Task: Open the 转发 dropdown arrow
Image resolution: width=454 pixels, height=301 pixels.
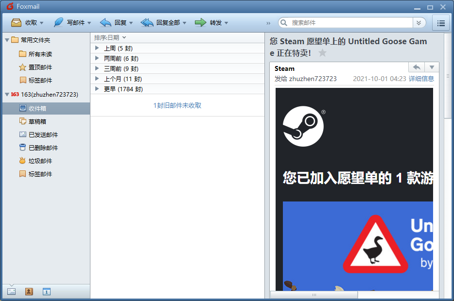Action: pos(226,23)
